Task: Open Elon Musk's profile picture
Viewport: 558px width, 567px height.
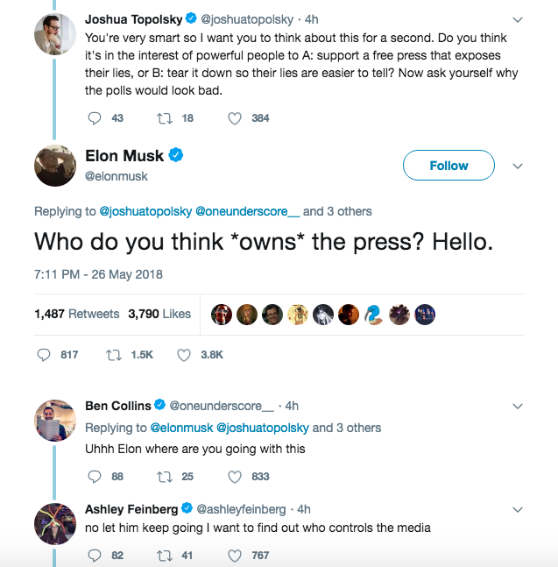Action: (53, 167)
